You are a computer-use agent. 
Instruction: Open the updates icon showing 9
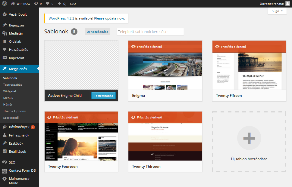point(36,4)
